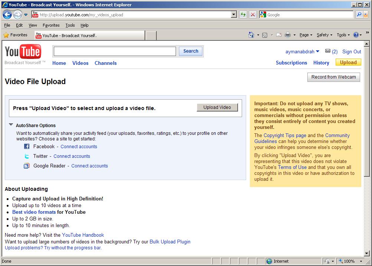Open the Print dropdown arrow
The height and width of the screenshot is (266, 372).
tap(294, 35)
